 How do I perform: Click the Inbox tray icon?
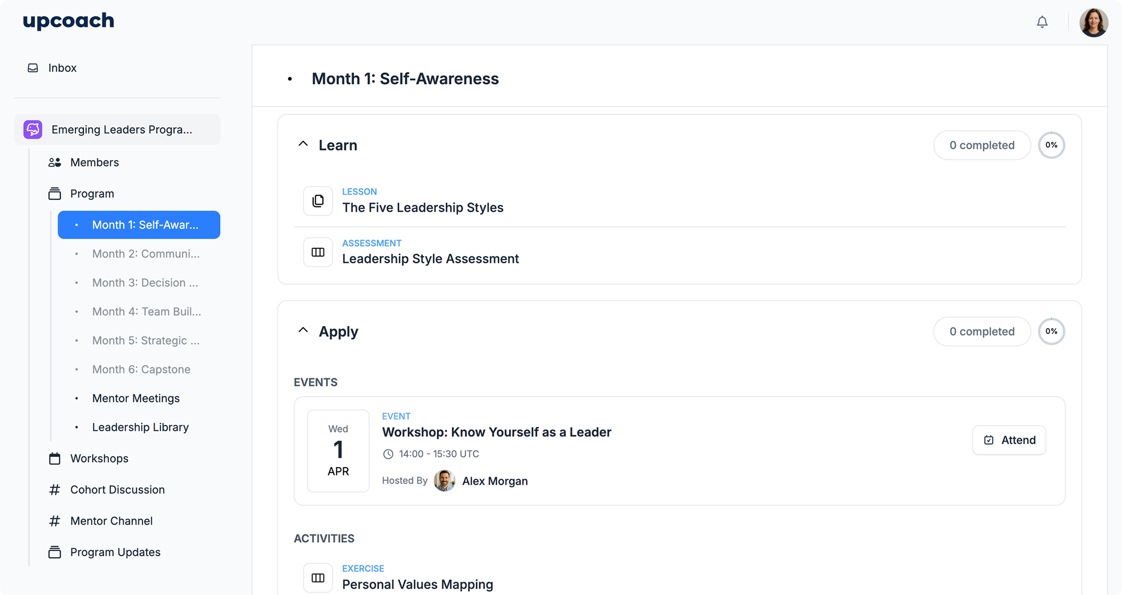coord(33,68)
